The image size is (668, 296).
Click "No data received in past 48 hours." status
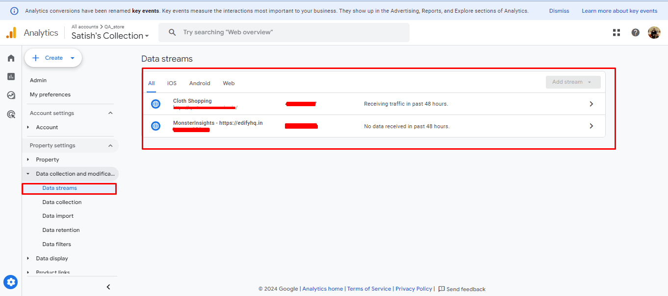[407, 126]
